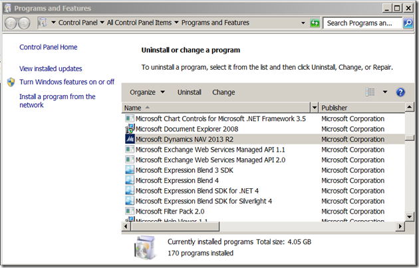The width and height of the screenshot is (419, 268).
Task: Open Install a program from the network link
Action: click(57, 100)
